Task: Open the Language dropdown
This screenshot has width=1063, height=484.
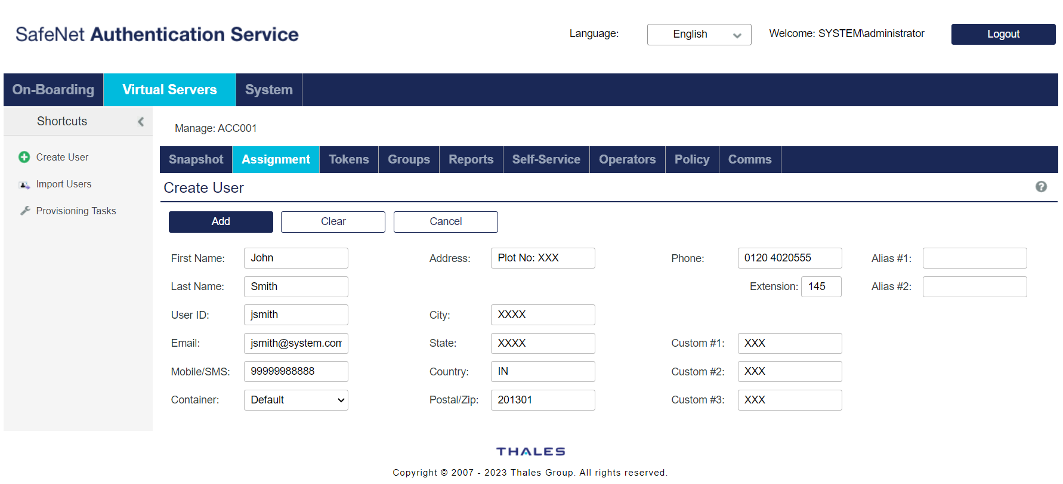Action: click(699, 35)
